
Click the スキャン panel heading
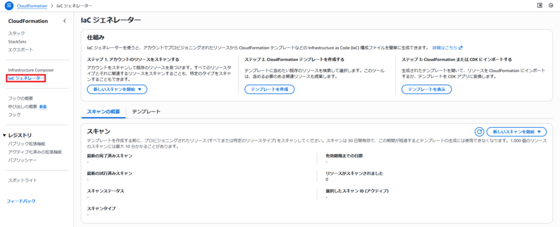pos(99,131)
